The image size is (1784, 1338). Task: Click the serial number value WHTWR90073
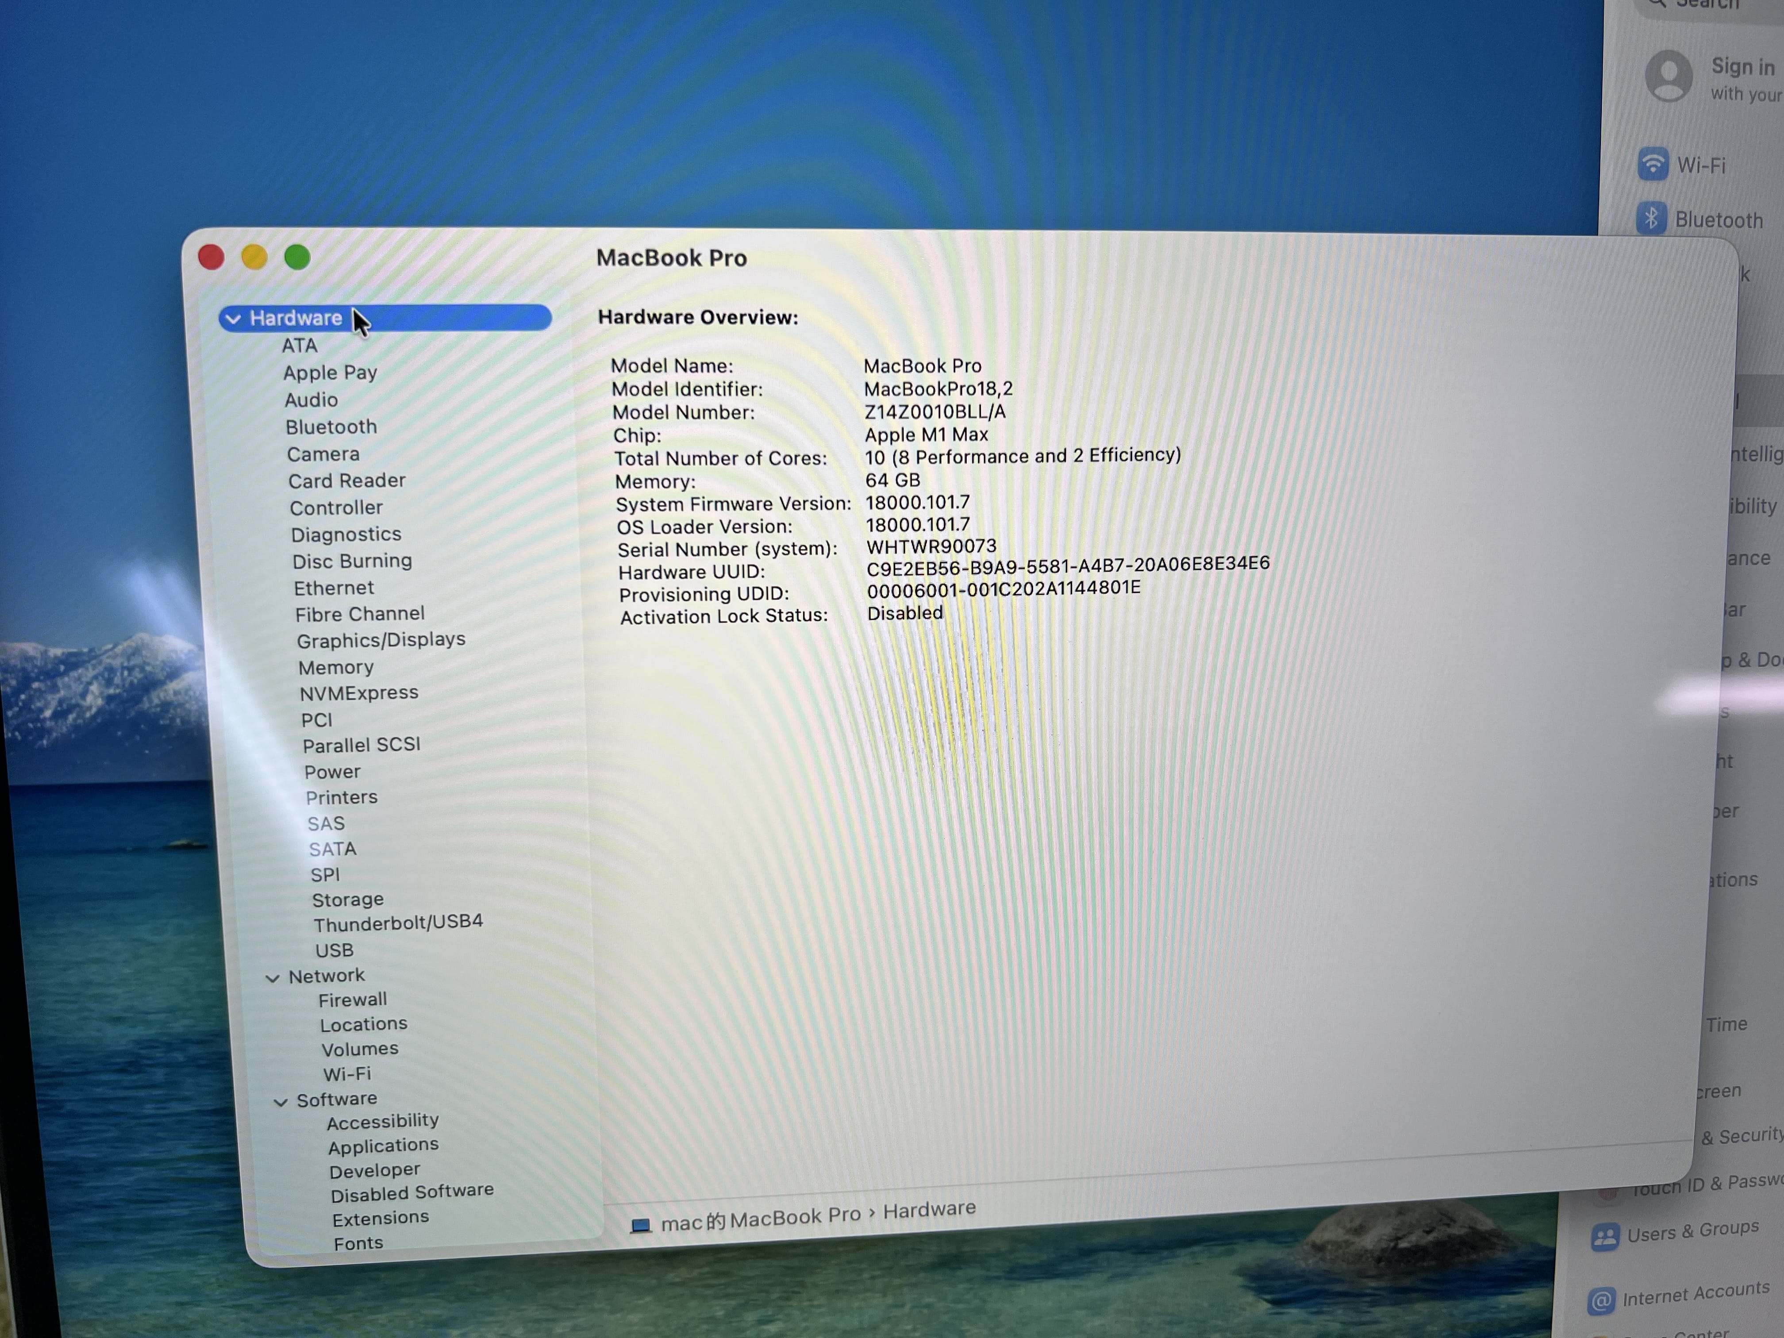point(931,547)
